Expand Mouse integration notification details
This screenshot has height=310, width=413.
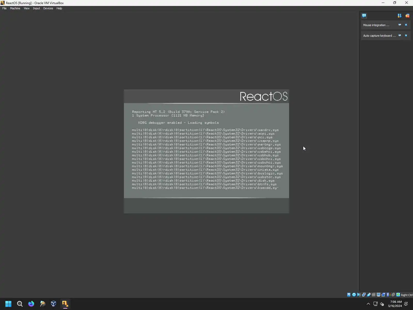click(x=400, y=25)
